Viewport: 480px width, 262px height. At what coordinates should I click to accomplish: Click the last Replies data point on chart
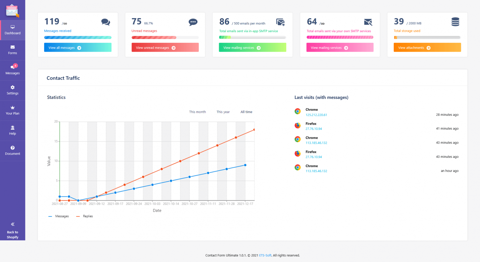click(x=254, y=130)
